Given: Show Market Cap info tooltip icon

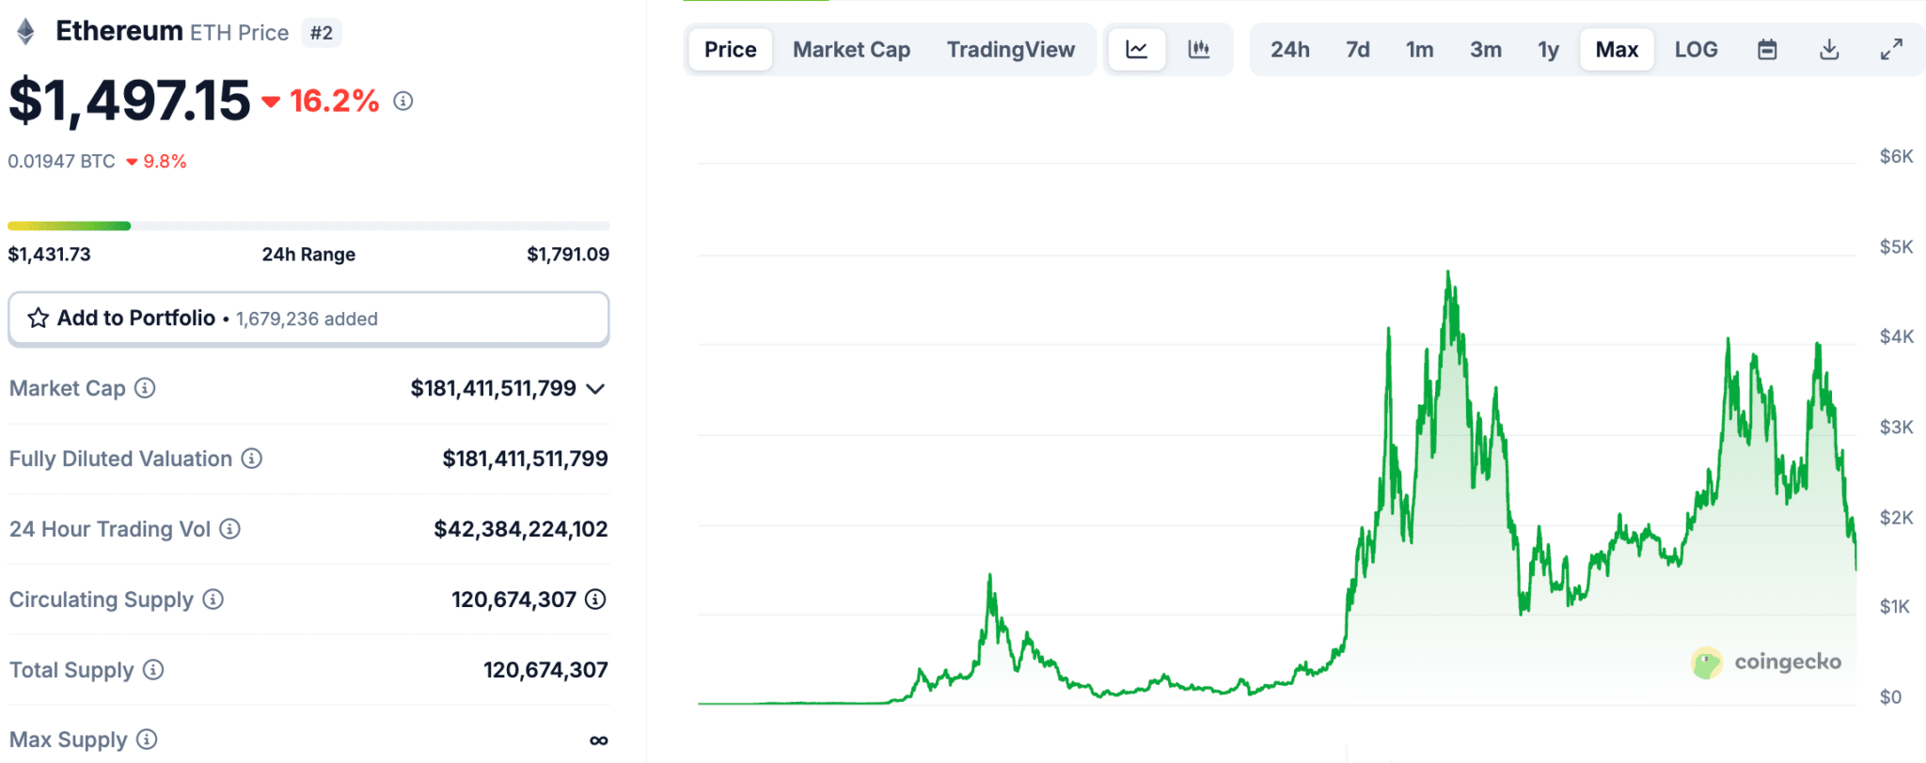Looking at the screenshot, I should pos(145,388).
